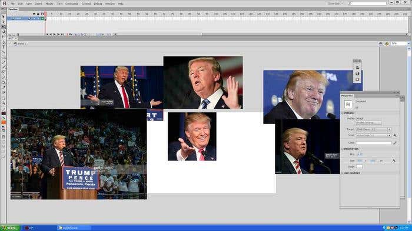Click the Edit Symbols icon above stage

click(387, 43)
